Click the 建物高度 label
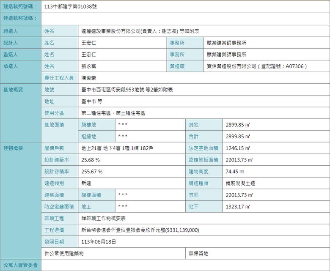330x271 pixels. pyautogui.click(x=198, y=172)
